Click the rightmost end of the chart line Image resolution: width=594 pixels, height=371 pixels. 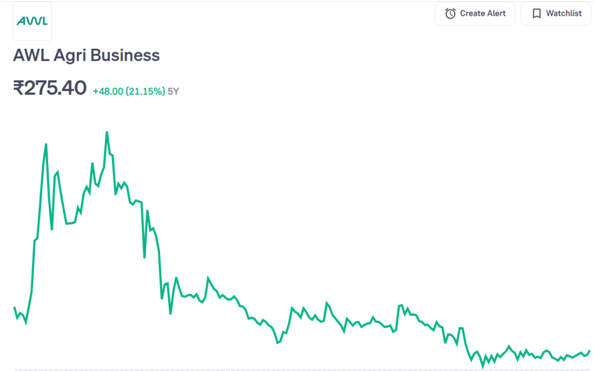[x=589, y=351]
